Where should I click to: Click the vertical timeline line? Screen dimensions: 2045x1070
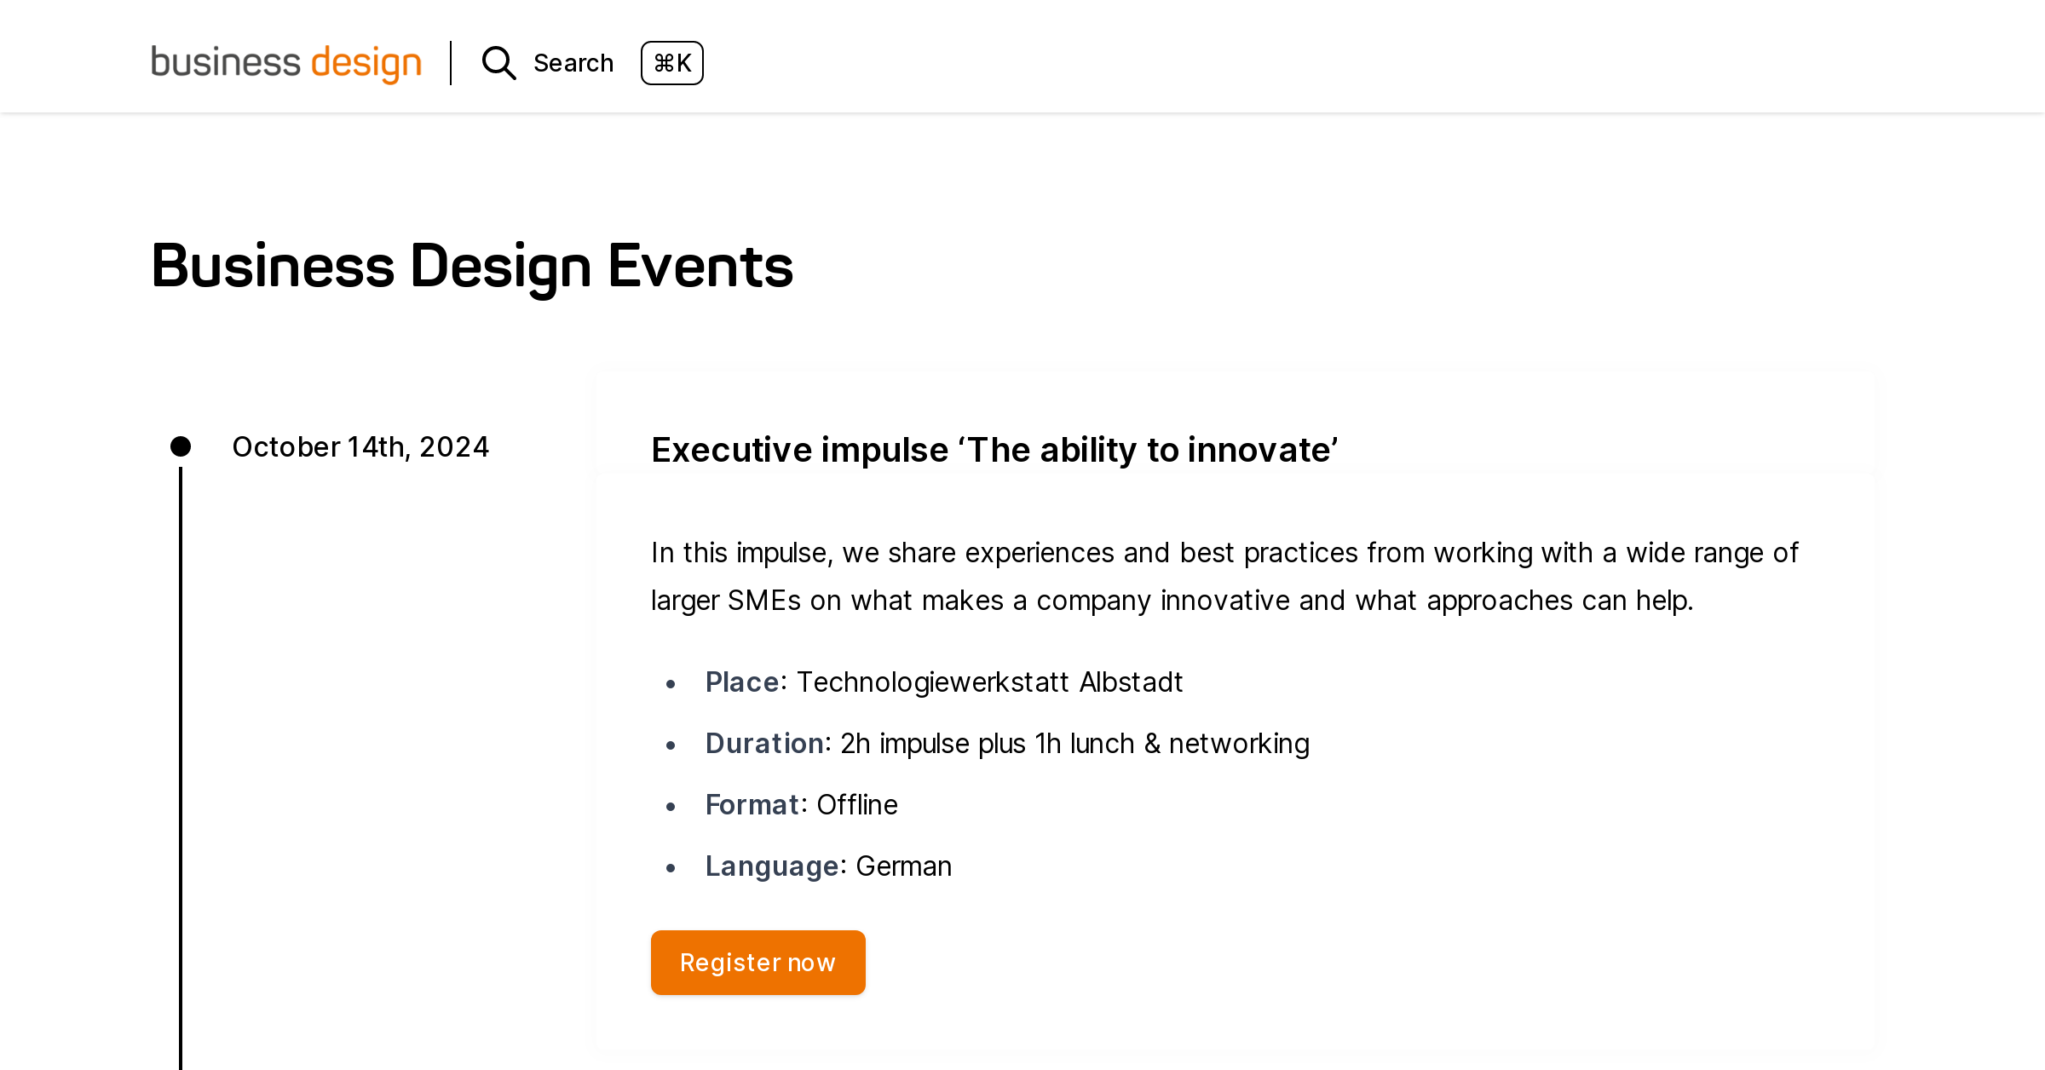[181, 767]
